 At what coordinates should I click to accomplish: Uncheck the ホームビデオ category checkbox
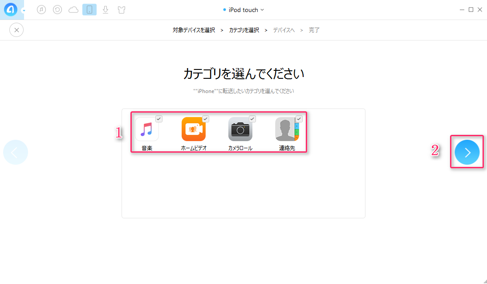(x=206, y=119)
